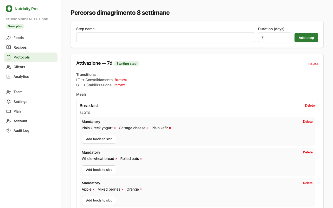The width and height of the screenshot is (333, 208).
Task: Delete the bread and oats Mandatory slot
Action: 308,152
